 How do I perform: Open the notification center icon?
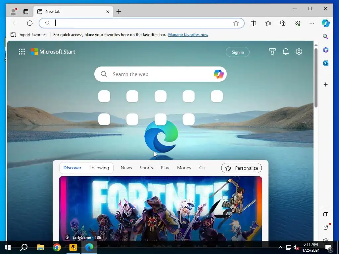coord(329,247)
